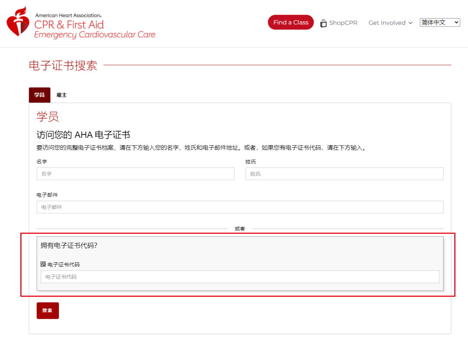Click the Emergency Cardiovascular Care tagline
The image size is (468, 339).
(x=94, y=35)
